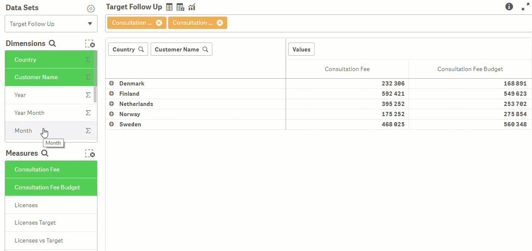The height and width of the screenshot is (251, 532).
Task: Open the Dimensions search icon
Action: coord(52,43)
